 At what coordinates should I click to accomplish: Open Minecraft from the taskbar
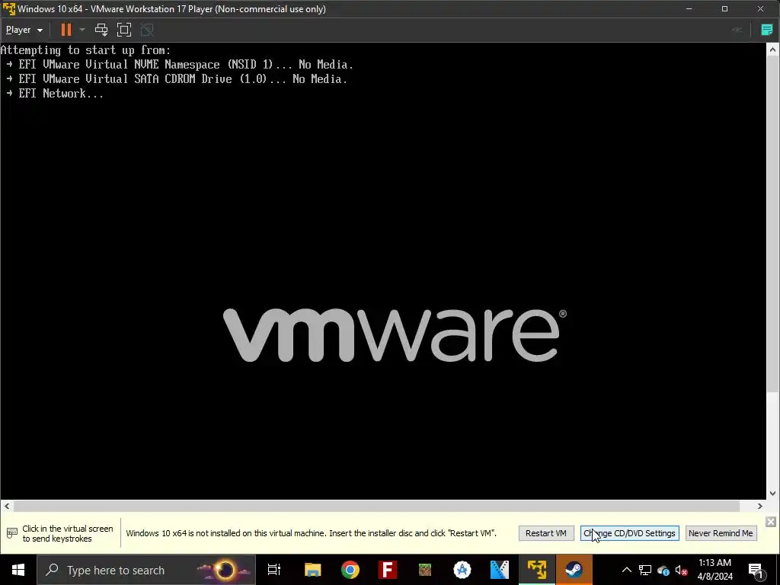[425, 570]
